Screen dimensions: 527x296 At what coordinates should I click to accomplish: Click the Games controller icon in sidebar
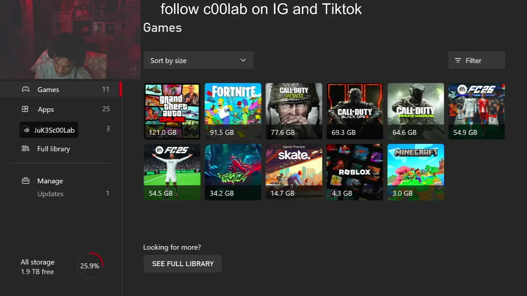click(26, 89)
